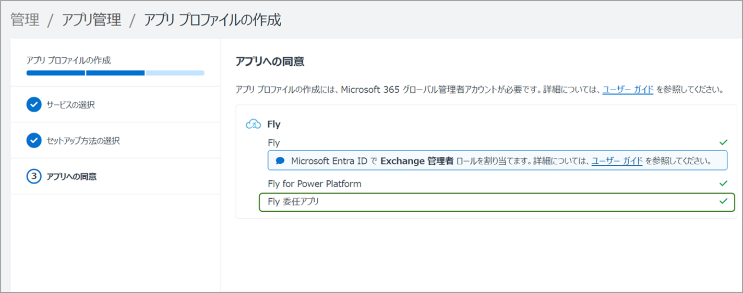Click the green check on Fly row
Viewport: 743px width, 293px height.
[723, 142]
